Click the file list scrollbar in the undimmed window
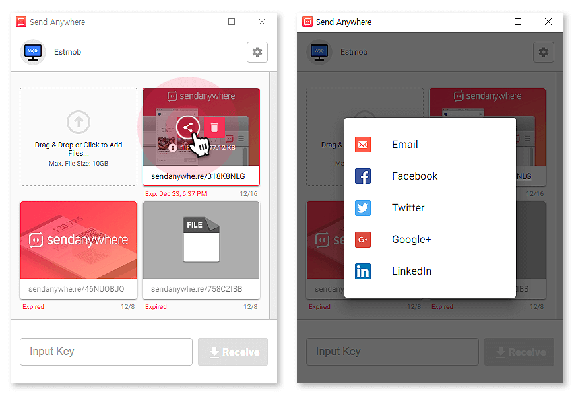Viewport: 574px width, 396px height. (x=273, y=195)
